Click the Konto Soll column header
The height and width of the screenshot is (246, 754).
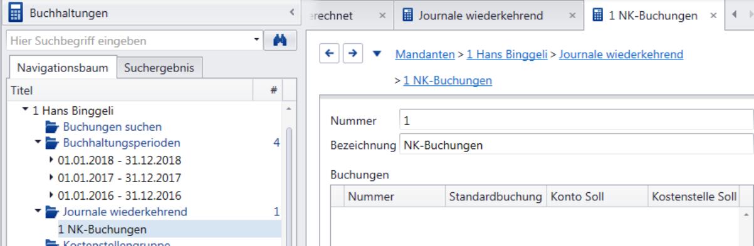tap(597, 197)
